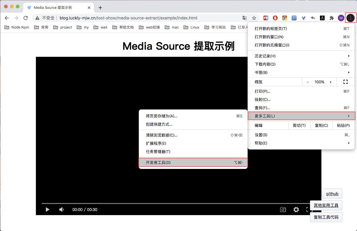Increase zoom with the plus button

coord(331,82)
